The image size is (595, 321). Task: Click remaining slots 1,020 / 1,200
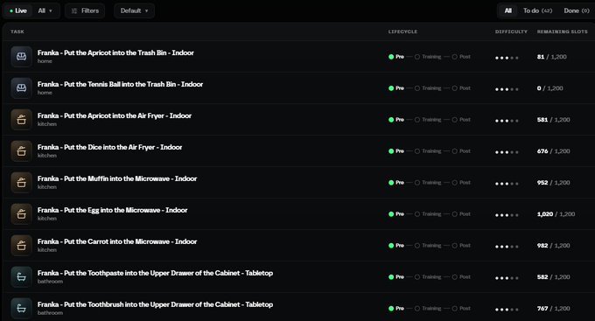point(556,214)
